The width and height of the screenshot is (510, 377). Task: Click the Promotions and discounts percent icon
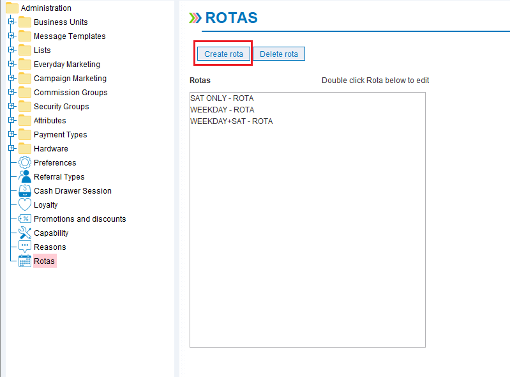[25, 219]
